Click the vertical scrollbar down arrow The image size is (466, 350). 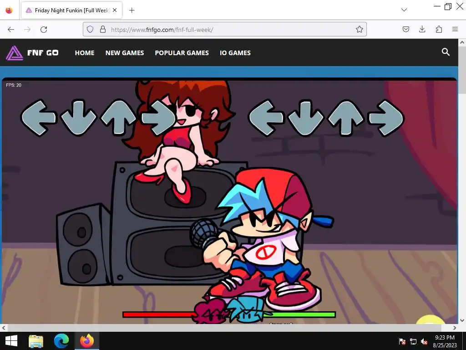pyautogui.click(x=462, y=320)
